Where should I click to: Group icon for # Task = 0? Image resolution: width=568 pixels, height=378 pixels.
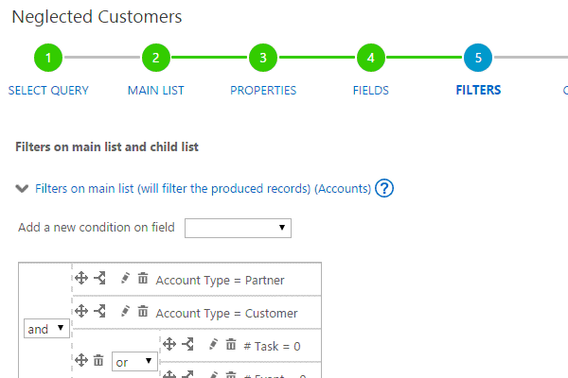click(x=187, y=344)
